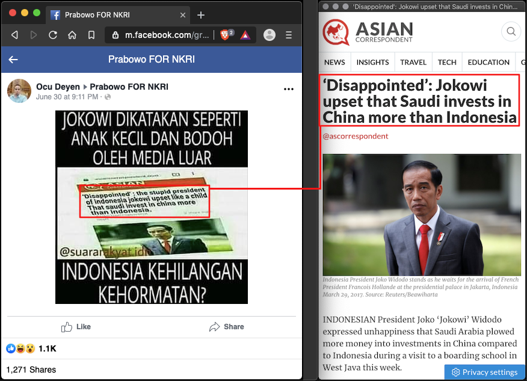Open the Asian Correspondent search icon

click(511, 31)
